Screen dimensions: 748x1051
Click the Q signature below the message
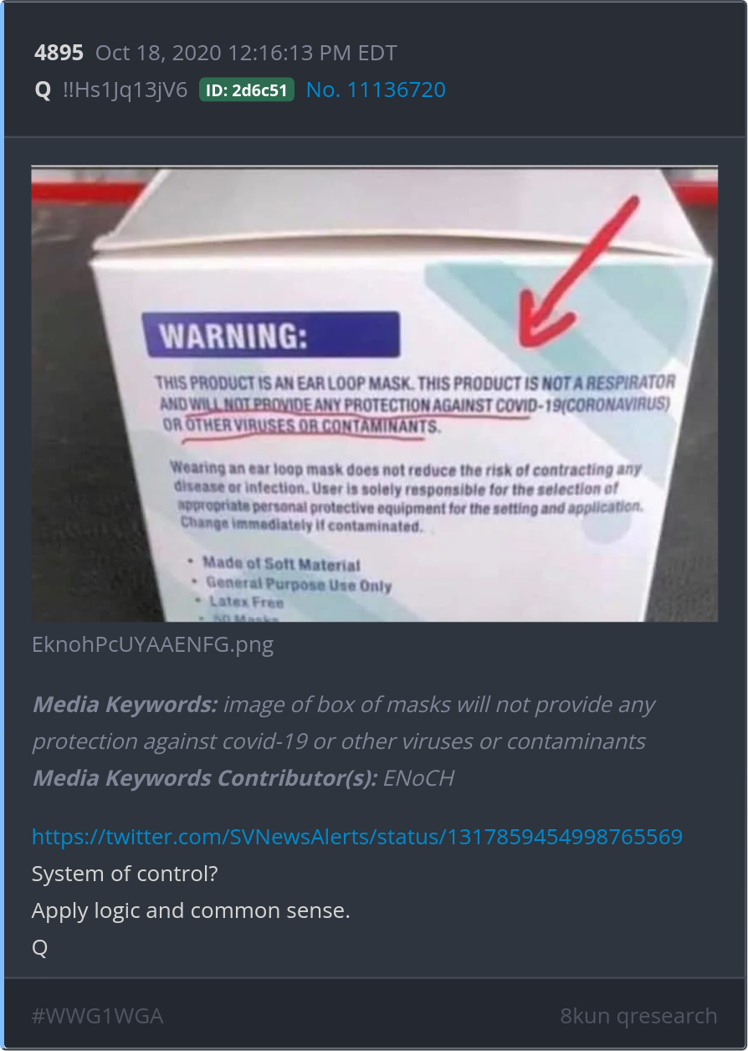click(x=40, y=947)
